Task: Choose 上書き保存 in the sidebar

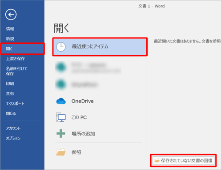Action: pos(15,59)
